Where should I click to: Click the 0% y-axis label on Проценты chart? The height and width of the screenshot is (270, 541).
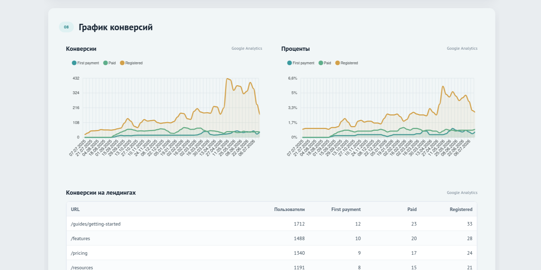(294, 137)
